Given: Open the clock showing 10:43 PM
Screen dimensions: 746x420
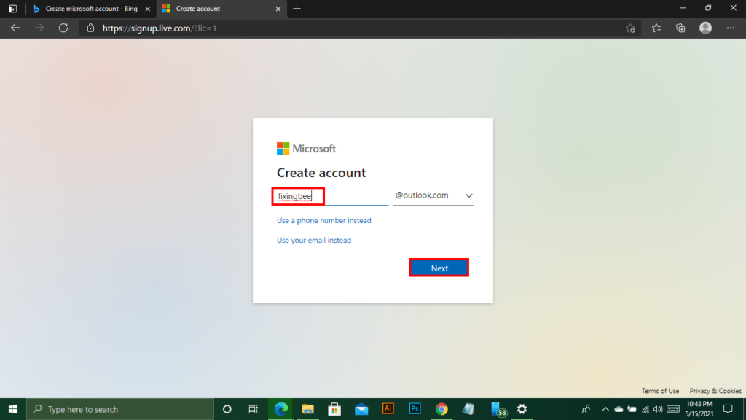Looking at the screenshot, I should click(699, 409).
